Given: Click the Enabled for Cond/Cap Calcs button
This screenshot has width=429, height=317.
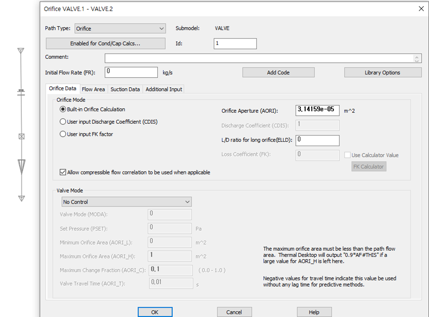Looking at the screenshot, I should [x=105, y=43].
